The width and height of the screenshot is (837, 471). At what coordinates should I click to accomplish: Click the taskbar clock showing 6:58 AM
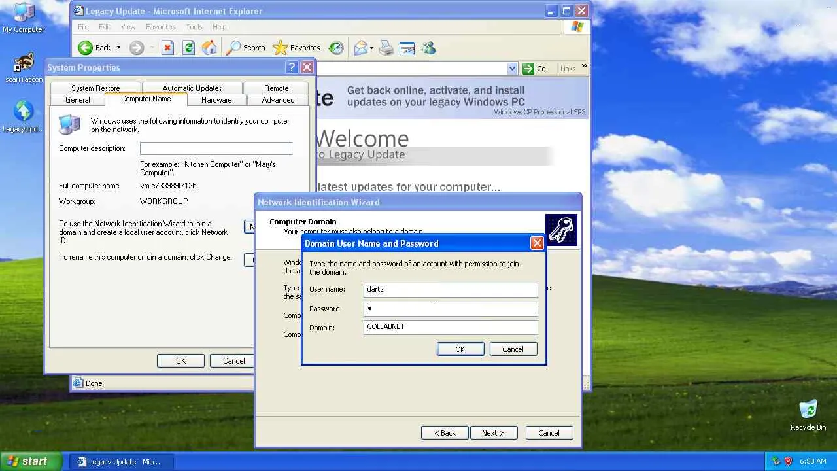click(x=813, y=461)
